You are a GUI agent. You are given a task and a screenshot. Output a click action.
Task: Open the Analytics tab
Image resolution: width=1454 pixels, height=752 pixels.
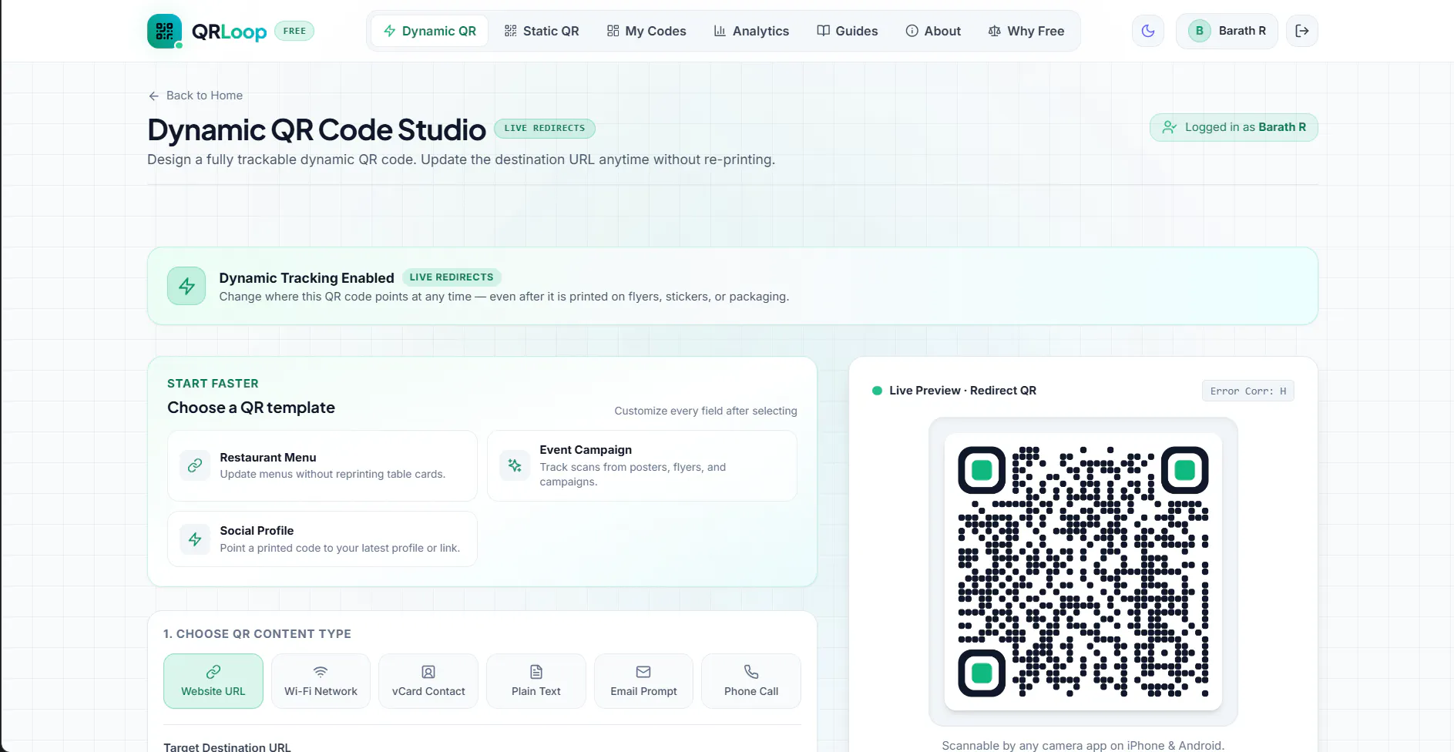[751, 31]
